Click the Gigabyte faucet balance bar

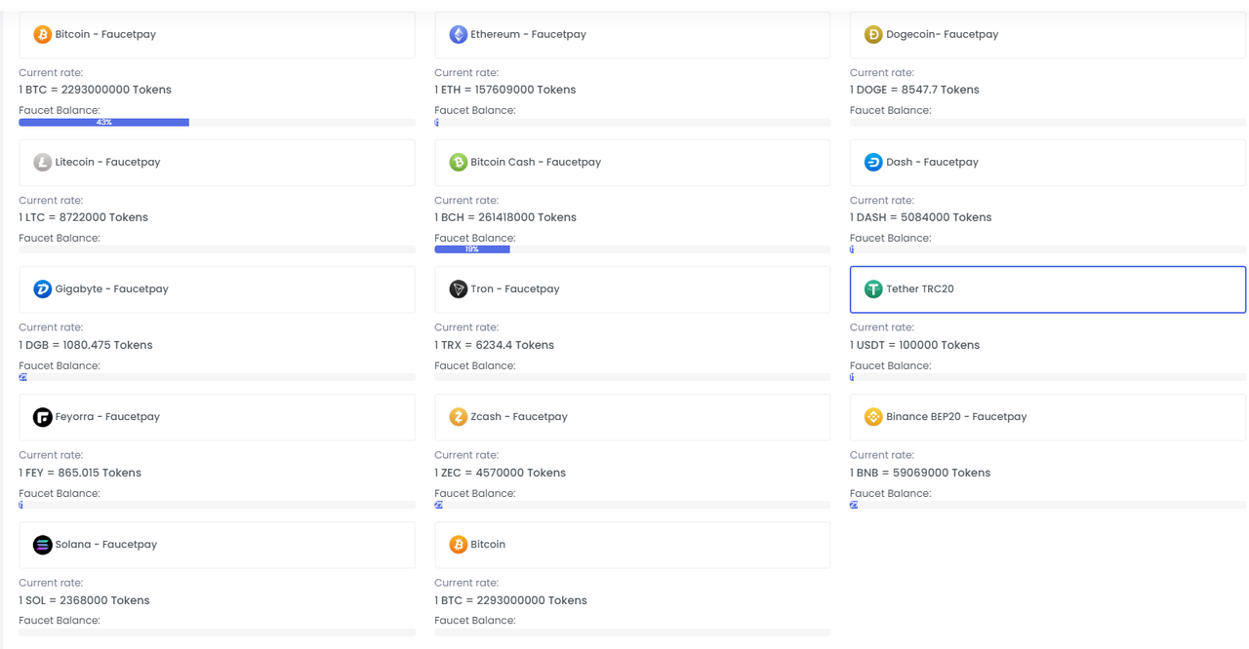click(217, 377)
